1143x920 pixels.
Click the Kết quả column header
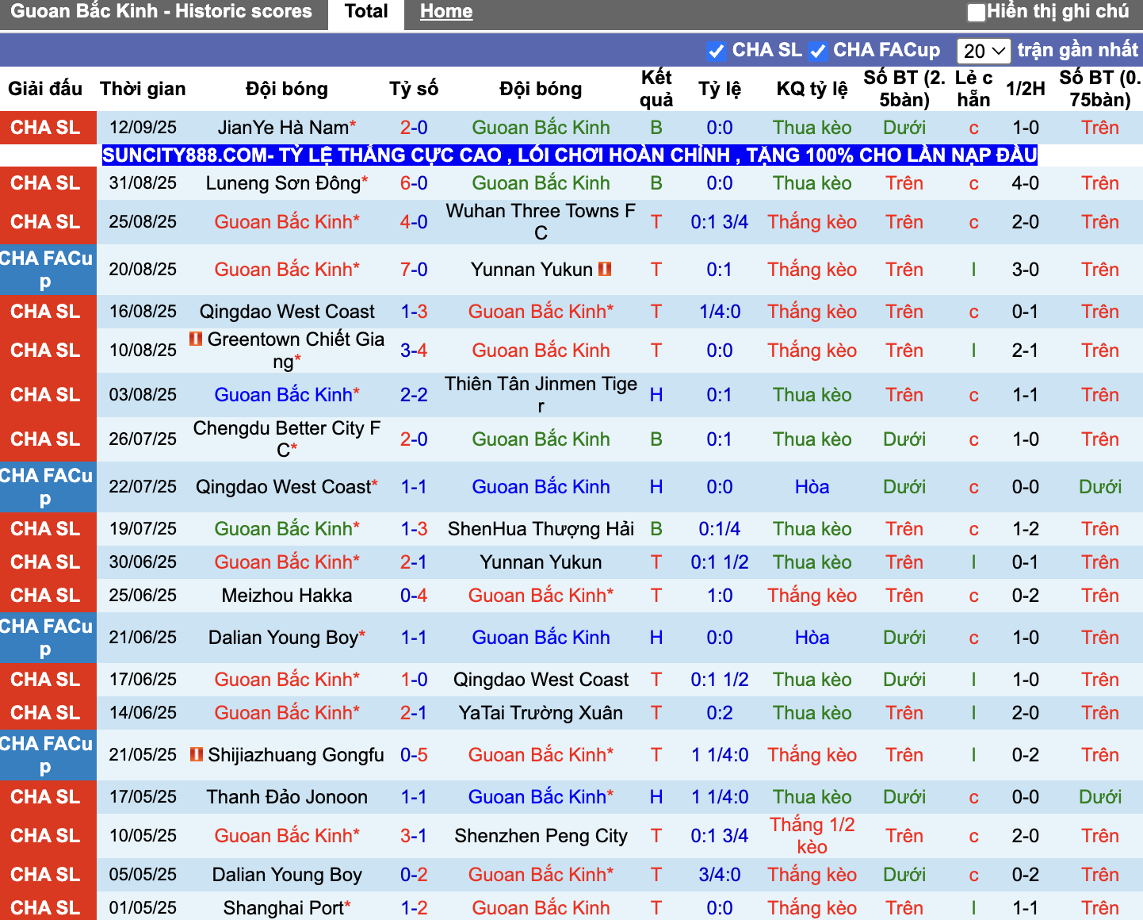pyautogui.click(x=656, y=89)
